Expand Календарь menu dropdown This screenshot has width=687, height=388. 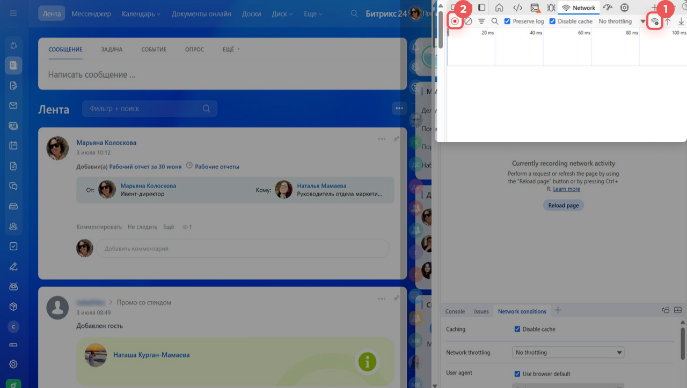click(141, 13)
